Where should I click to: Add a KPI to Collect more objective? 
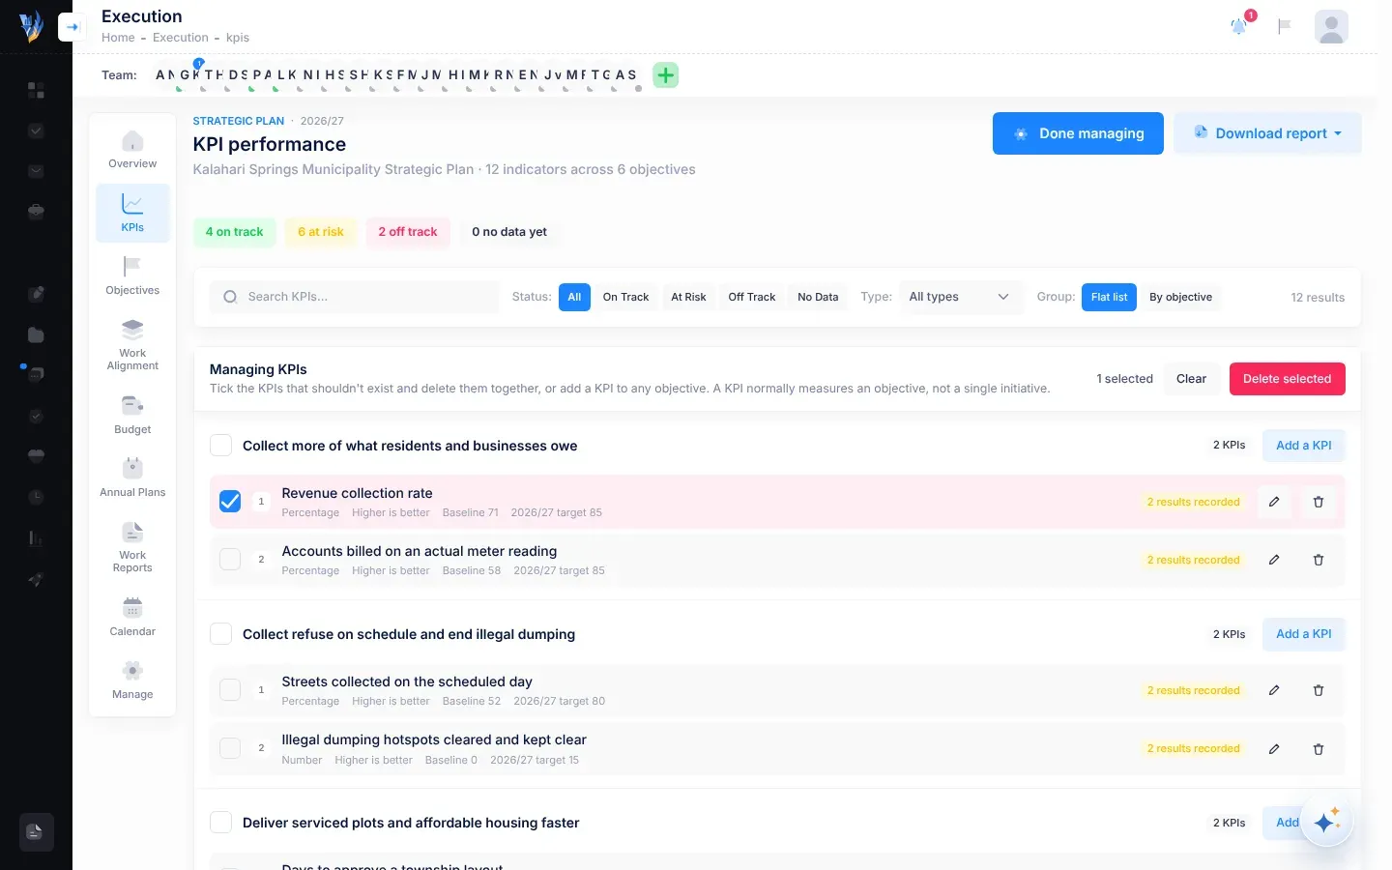pyautogui.click(x=1303, y=445)
